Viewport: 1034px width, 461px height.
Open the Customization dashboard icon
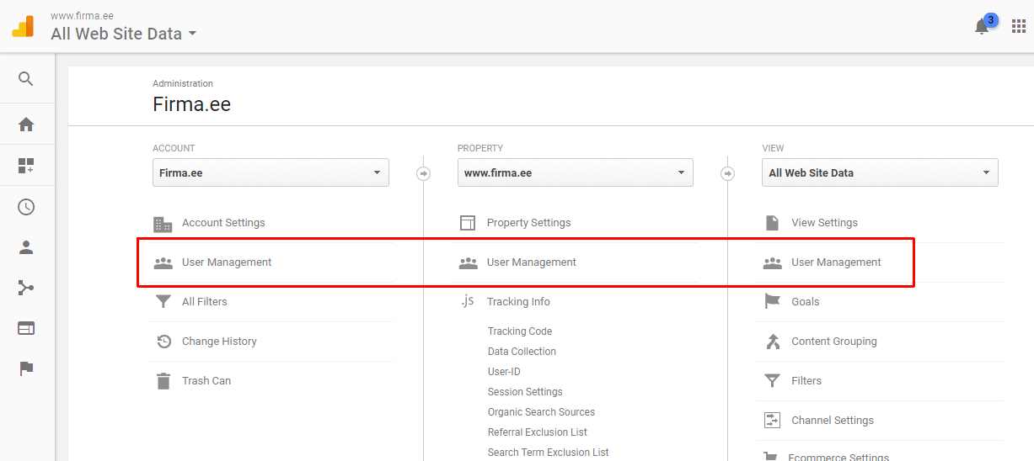26,166
